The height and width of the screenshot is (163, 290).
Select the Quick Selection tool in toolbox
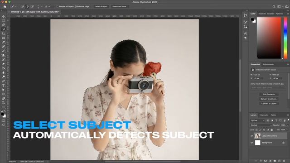(3, 29)
